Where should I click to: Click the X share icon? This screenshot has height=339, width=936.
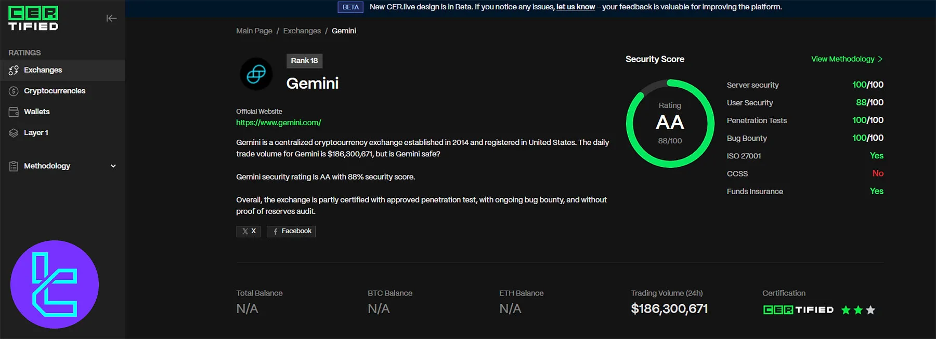click(245, 232)
